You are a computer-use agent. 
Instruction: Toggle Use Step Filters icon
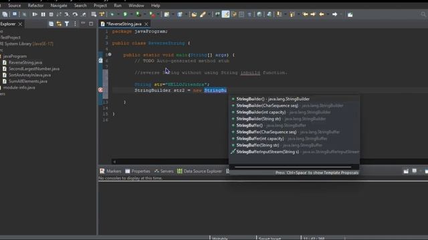coord(102,15)
